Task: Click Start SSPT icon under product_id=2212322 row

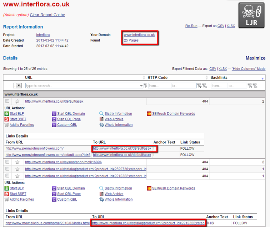Action: coord(6,194)
